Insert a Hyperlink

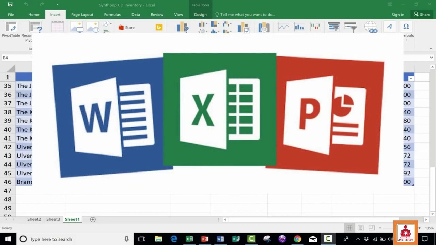371,27
